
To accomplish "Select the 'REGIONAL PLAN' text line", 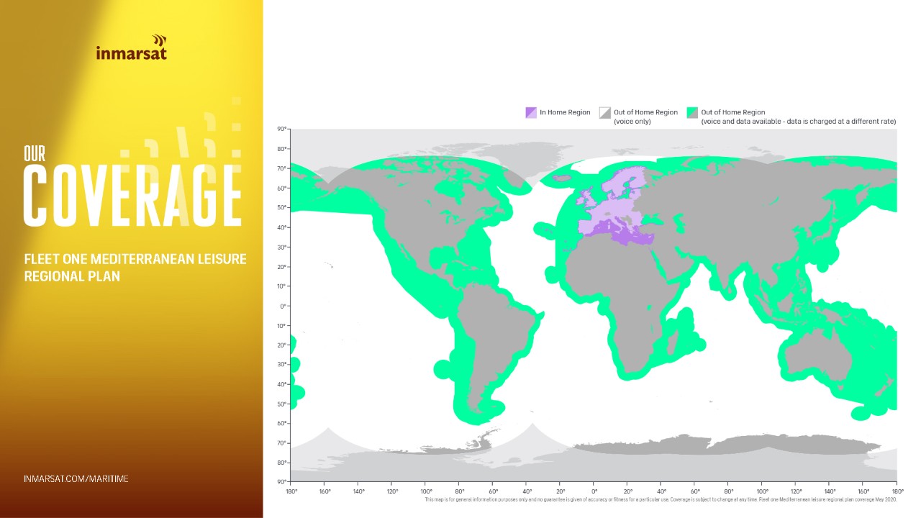I will pyautogui.click(x=72, y=276).
